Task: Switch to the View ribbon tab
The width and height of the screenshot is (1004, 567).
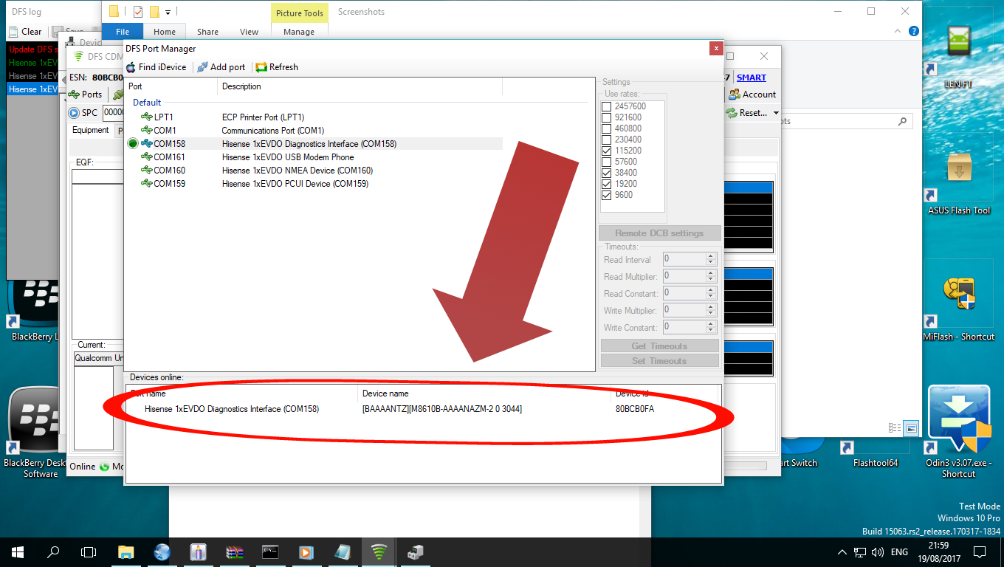Action: pos(250,32)
